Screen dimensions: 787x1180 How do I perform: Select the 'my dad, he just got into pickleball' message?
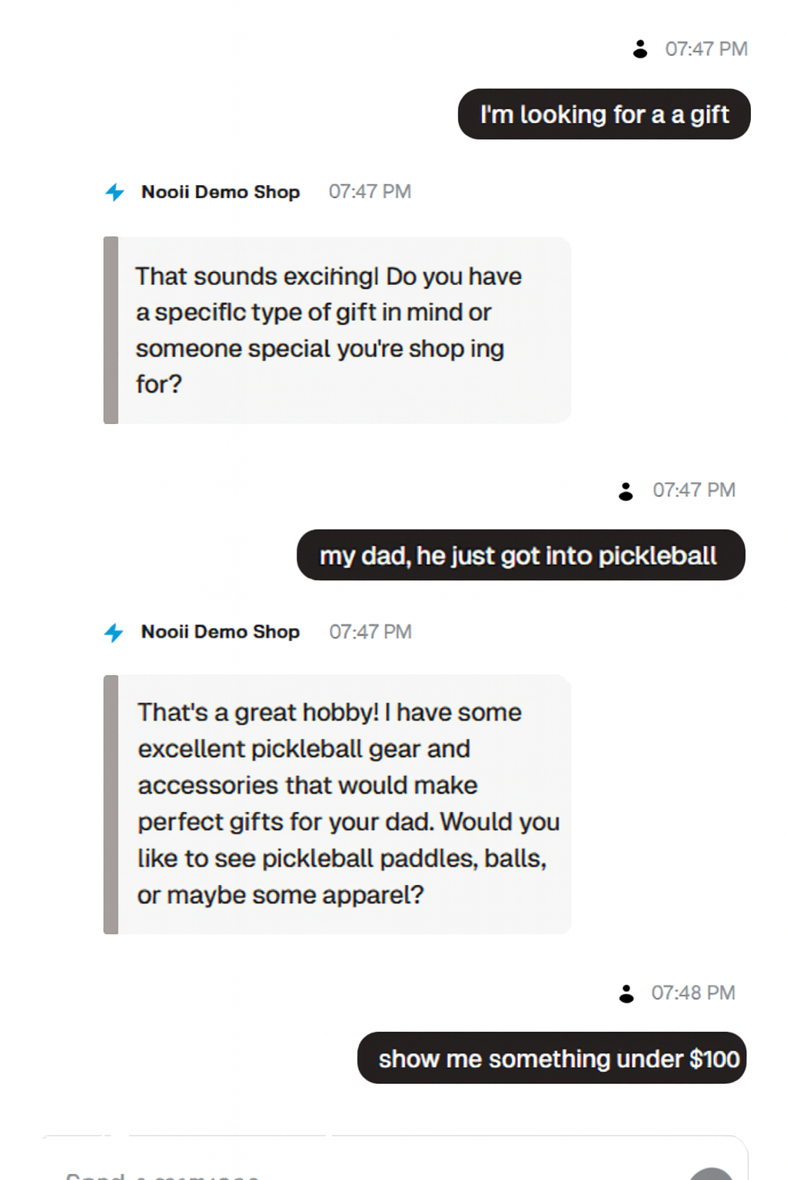[520, 555]
